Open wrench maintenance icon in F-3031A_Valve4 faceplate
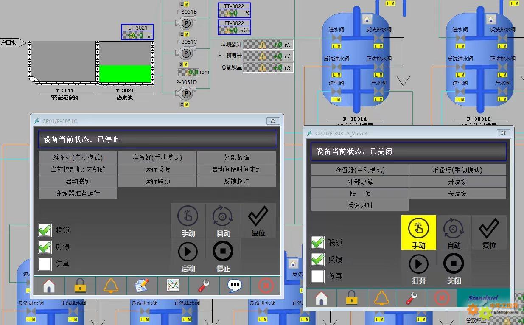 point(412,298)
